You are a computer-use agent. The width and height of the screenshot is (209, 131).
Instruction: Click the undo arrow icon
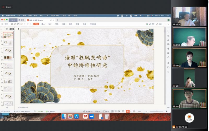(25, 24)
